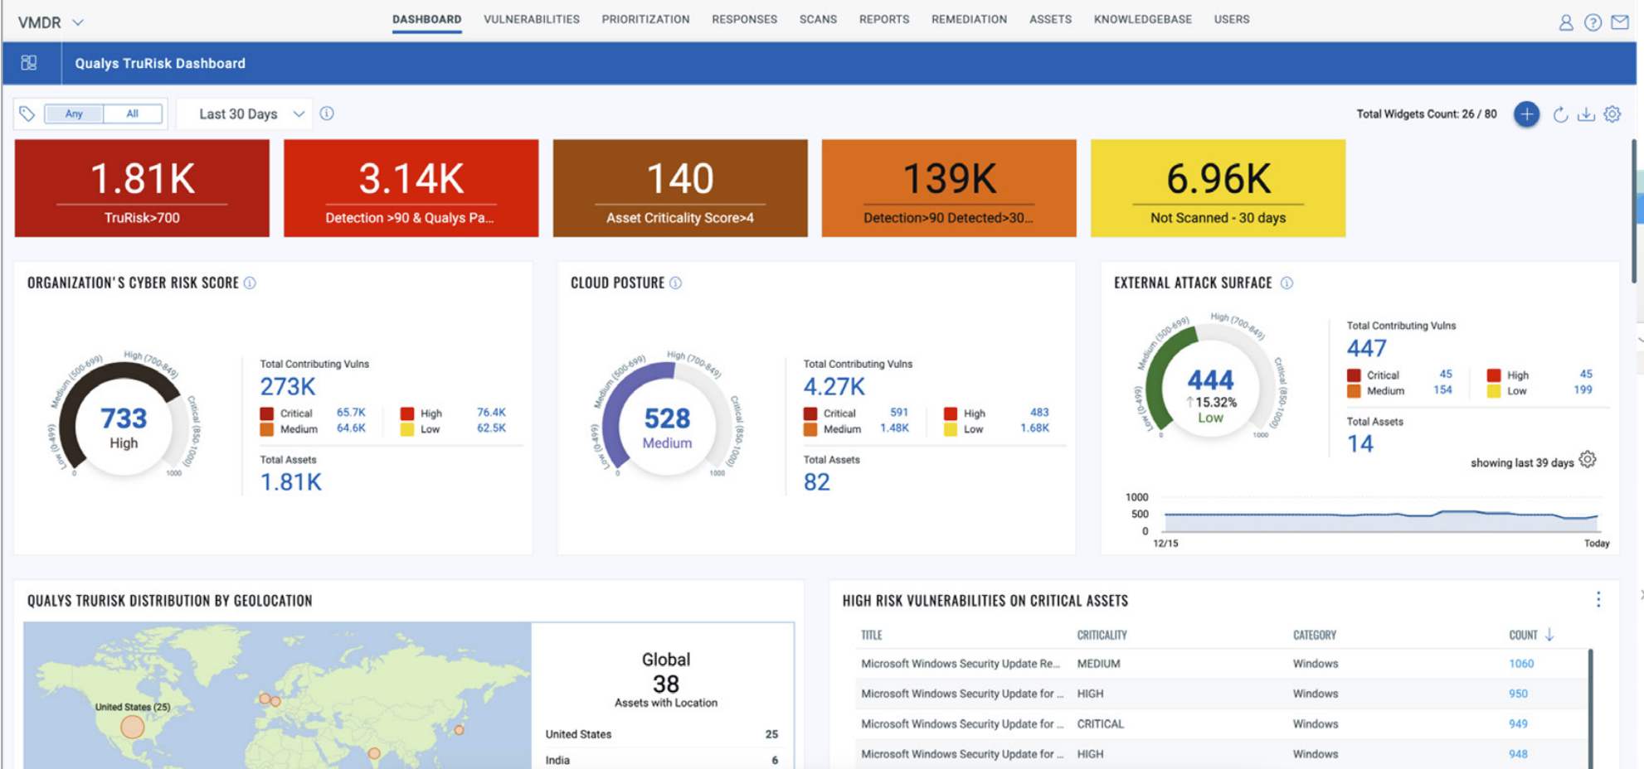Add a new widget with plus button

coord(1526,114)
